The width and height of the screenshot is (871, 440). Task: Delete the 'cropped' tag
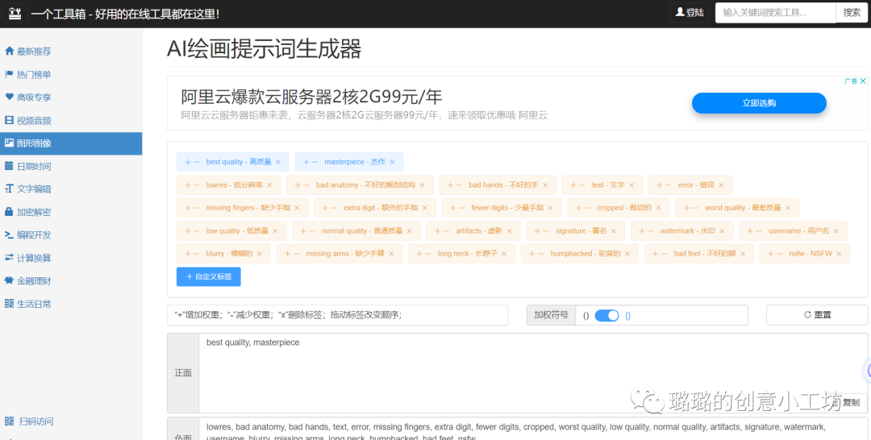[658, 208]
